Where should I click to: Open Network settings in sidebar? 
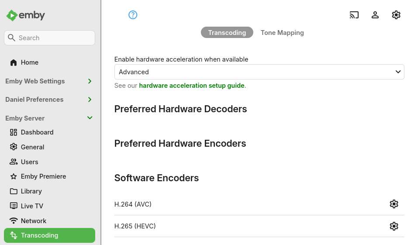(x=34, y=221)
